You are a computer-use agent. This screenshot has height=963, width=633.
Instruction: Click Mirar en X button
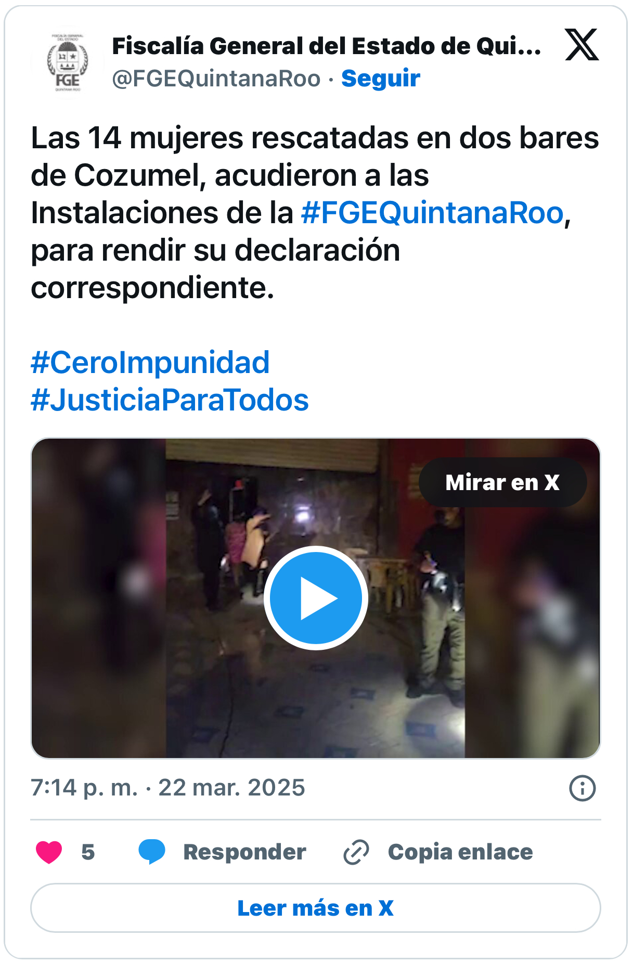coord(502,482)
